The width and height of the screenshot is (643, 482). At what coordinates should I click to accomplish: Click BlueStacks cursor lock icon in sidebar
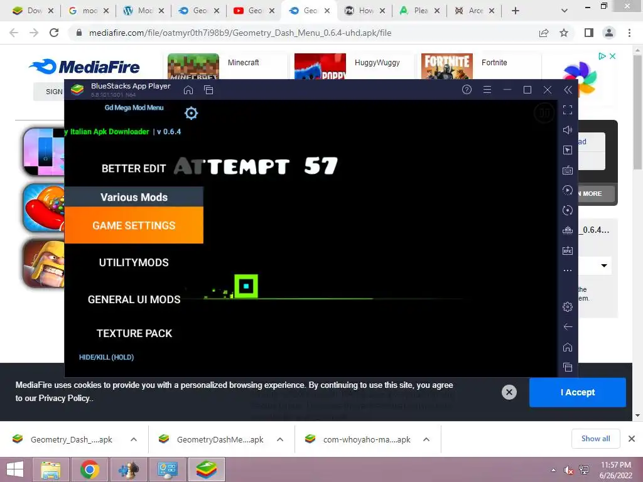click(x=568, y=150)
